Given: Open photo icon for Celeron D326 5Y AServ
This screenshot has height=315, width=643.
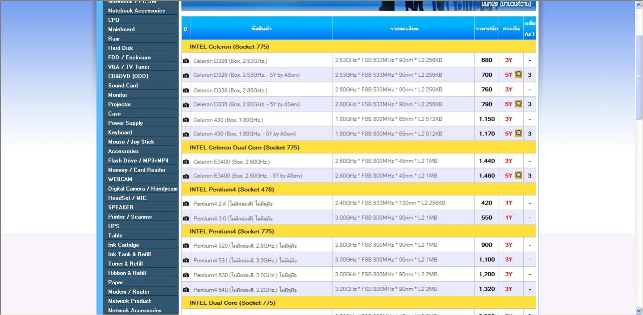Looking at the screenshot, I should [x=186, y=75].
